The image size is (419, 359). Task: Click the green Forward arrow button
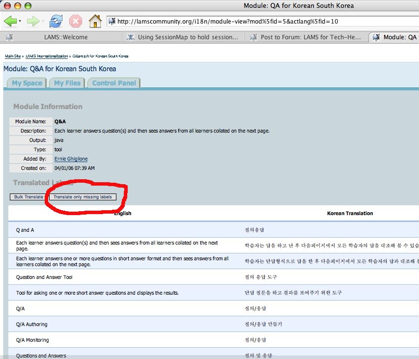coord(32,21)
